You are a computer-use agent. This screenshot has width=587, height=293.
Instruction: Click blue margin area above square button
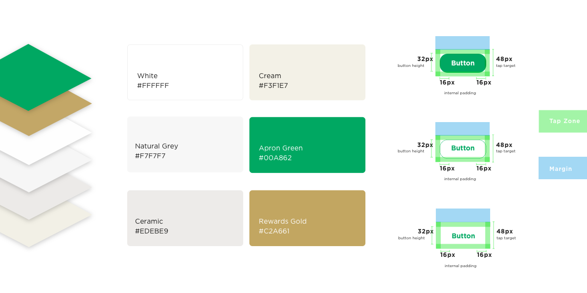[x=463, y=215]
